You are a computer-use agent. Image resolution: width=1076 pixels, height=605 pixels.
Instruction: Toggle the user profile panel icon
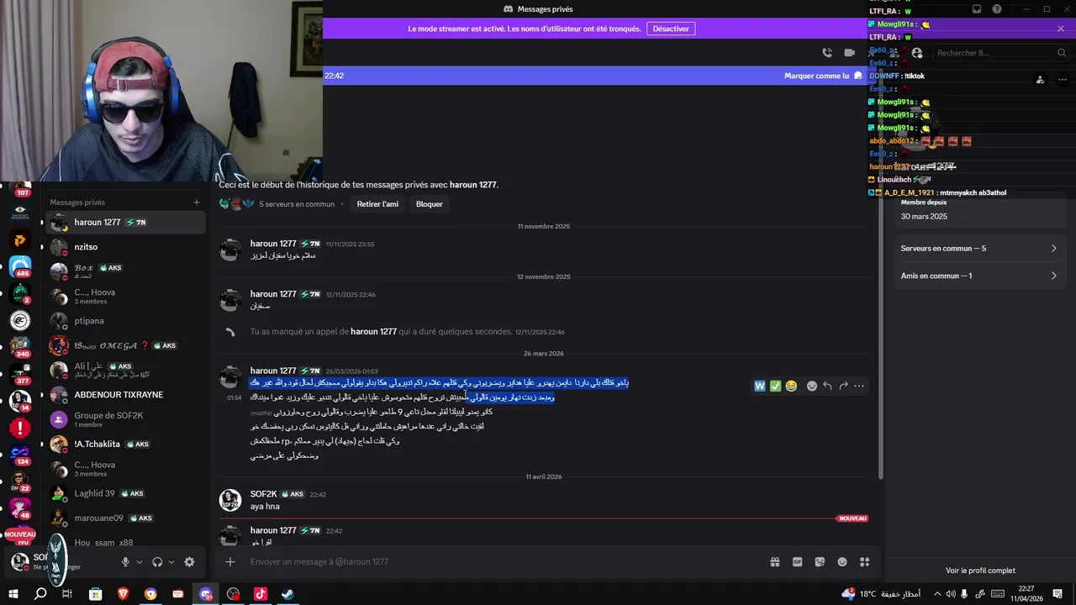pos(916,52)
